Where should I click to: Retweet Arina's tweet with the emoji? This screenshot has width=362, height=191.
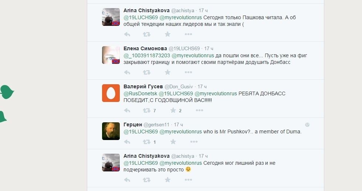(146, 180)
